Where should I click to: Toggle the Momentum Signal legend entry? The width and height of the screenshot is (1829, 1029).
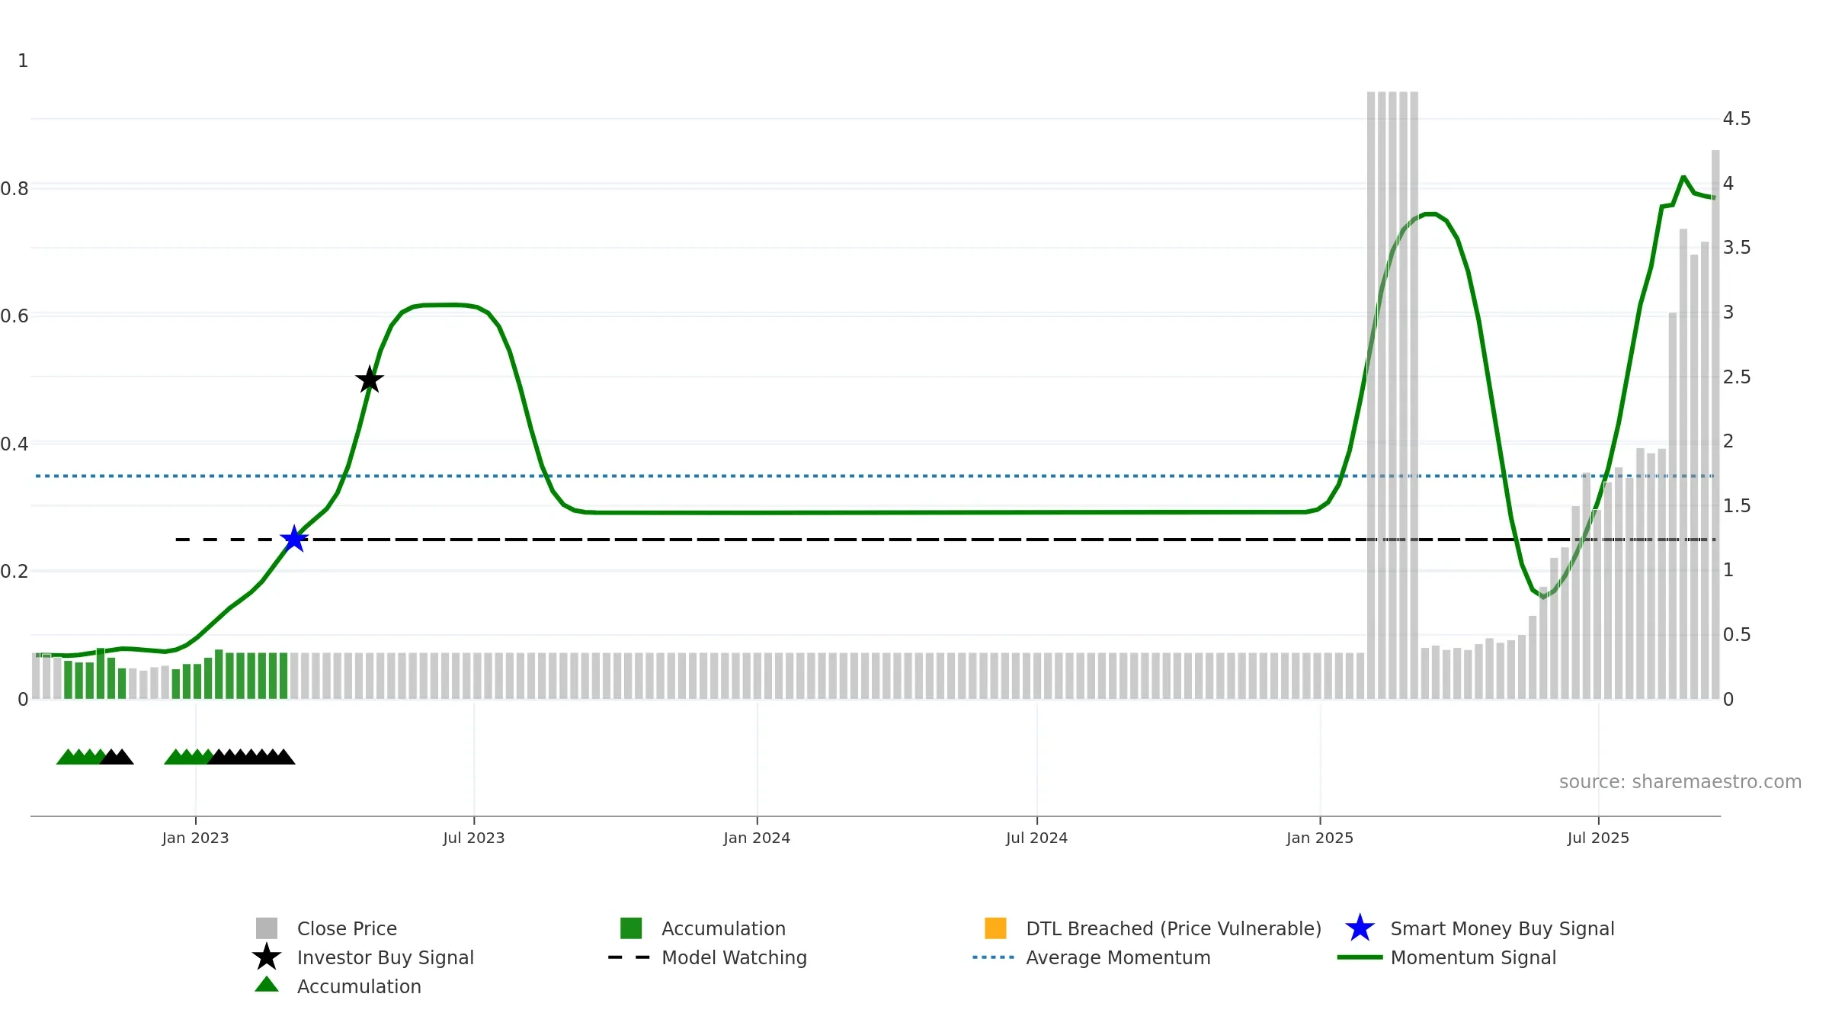tap(1473, 958)
